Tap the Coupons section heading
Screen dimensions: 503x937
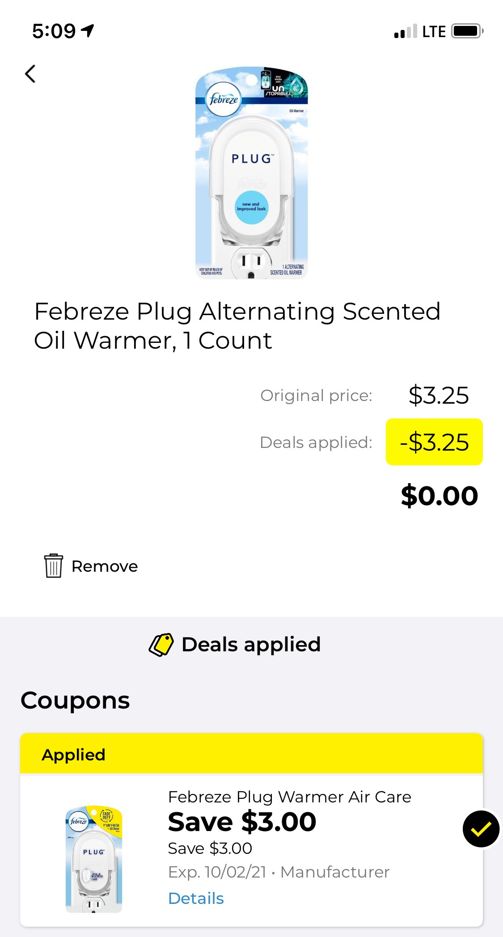tap(75, 701)
